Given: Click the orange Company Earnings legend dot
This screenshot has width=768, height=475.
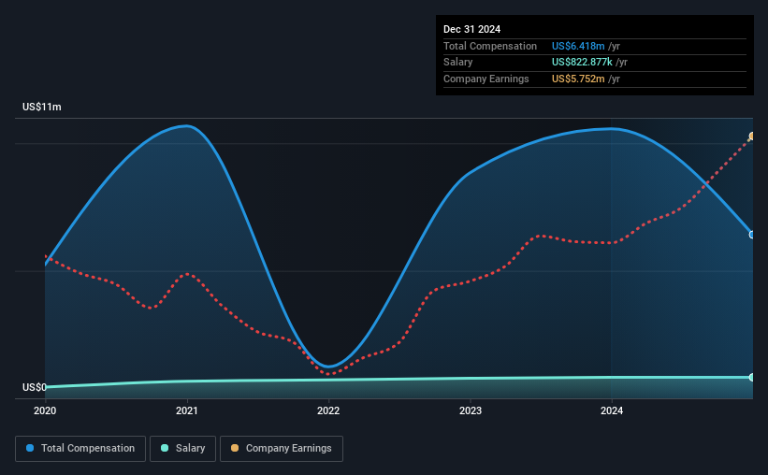Looking at the screenshot, I should [235, 448].
